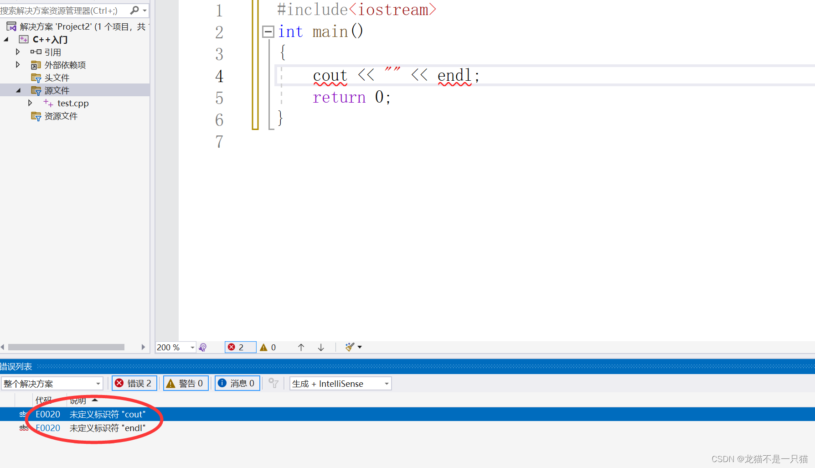Click the Solution Explorer search field
The image size is (815, 468).
[64, 10]
